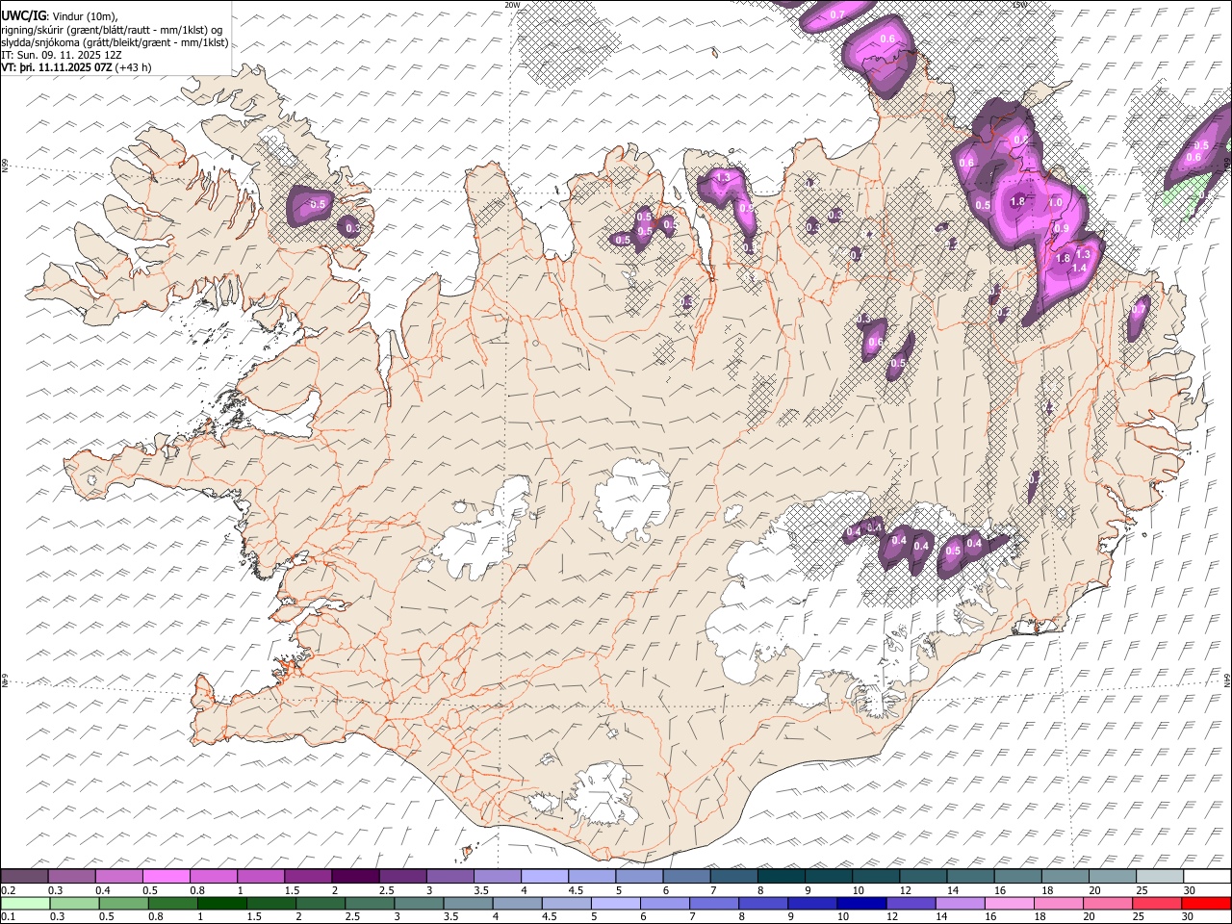1232x924 pixels.
Task: Pick the darkest green swatch between 1 and 1.5
Action: (x=222, y=904)
